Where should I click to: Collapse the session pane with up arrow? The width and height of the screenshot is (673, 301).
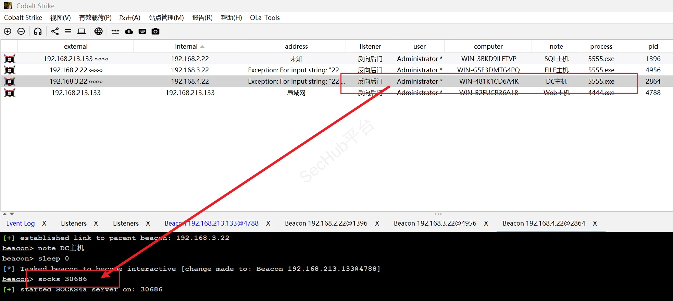click(5, 214)
